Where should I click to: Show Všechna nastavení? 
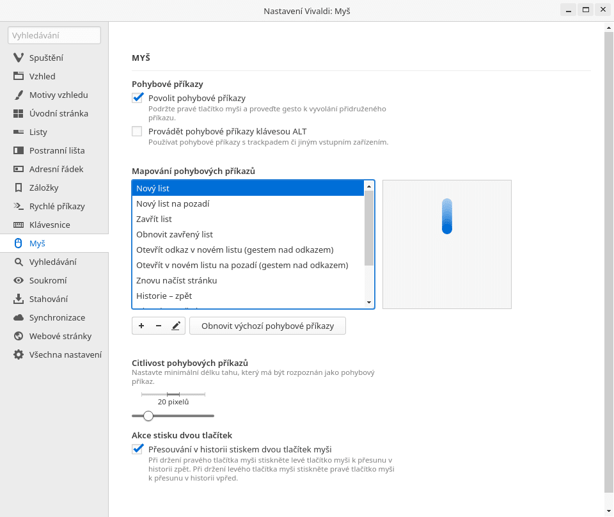(54, 354)
